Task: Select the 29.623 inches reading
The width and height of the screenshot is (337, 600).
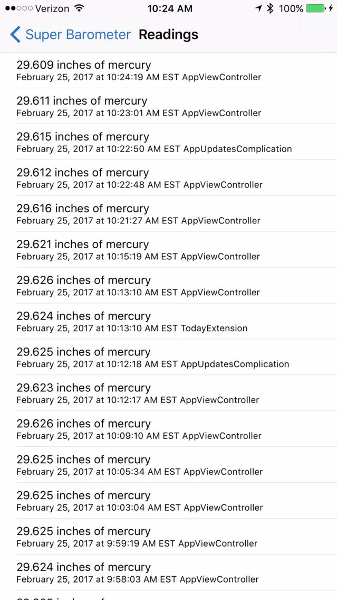Action: coord(169,393)
